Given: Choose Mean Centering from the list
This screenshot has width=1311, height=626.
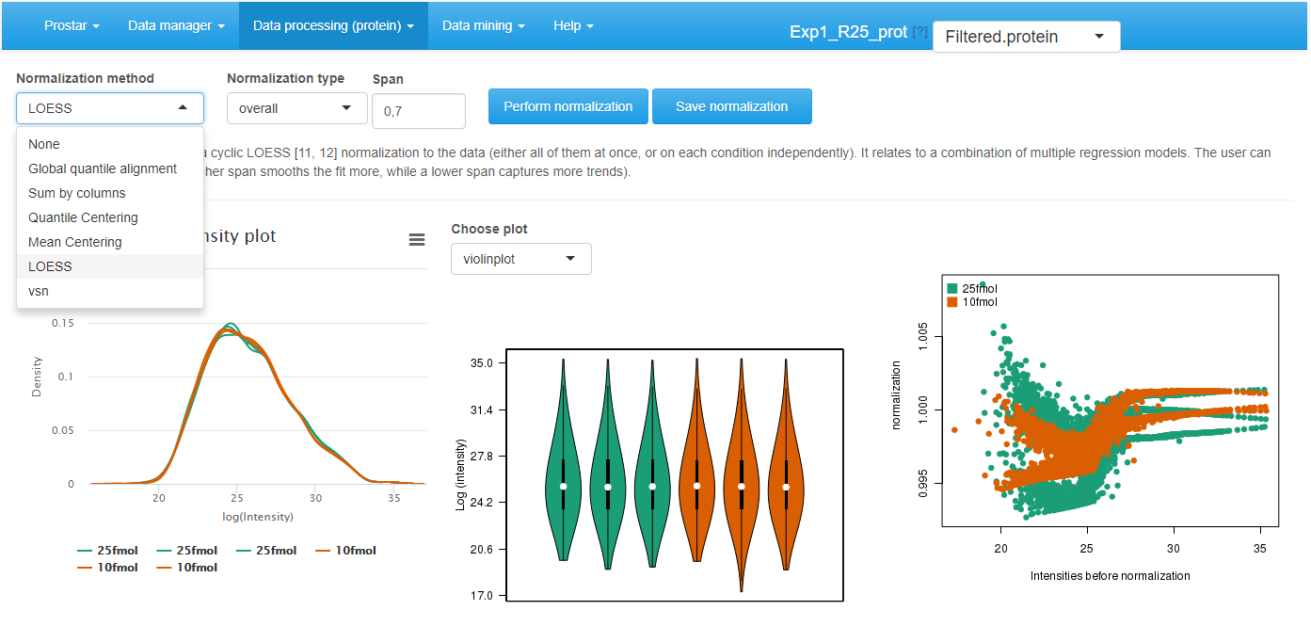Looking at the screenshot, I should (x=75, y=241).
